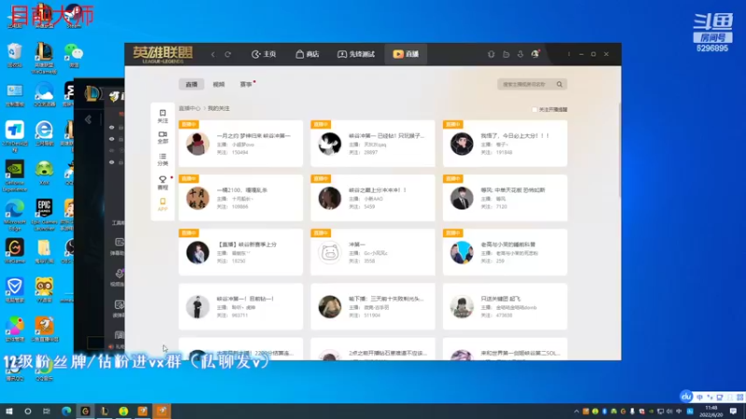
Task: Click the folder icon in the header
Action: point(506,54)
